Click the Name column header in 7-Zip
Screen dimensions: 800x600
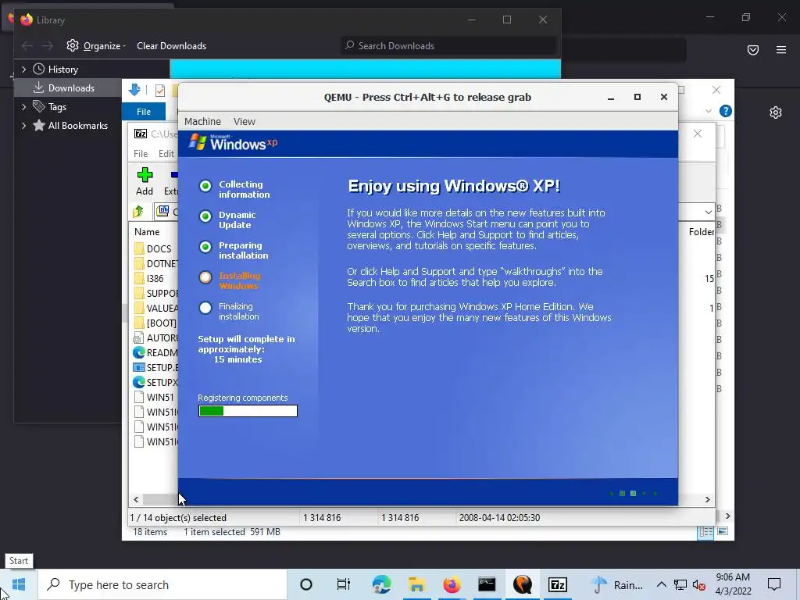pyautogui.click(x=147, y=231)
